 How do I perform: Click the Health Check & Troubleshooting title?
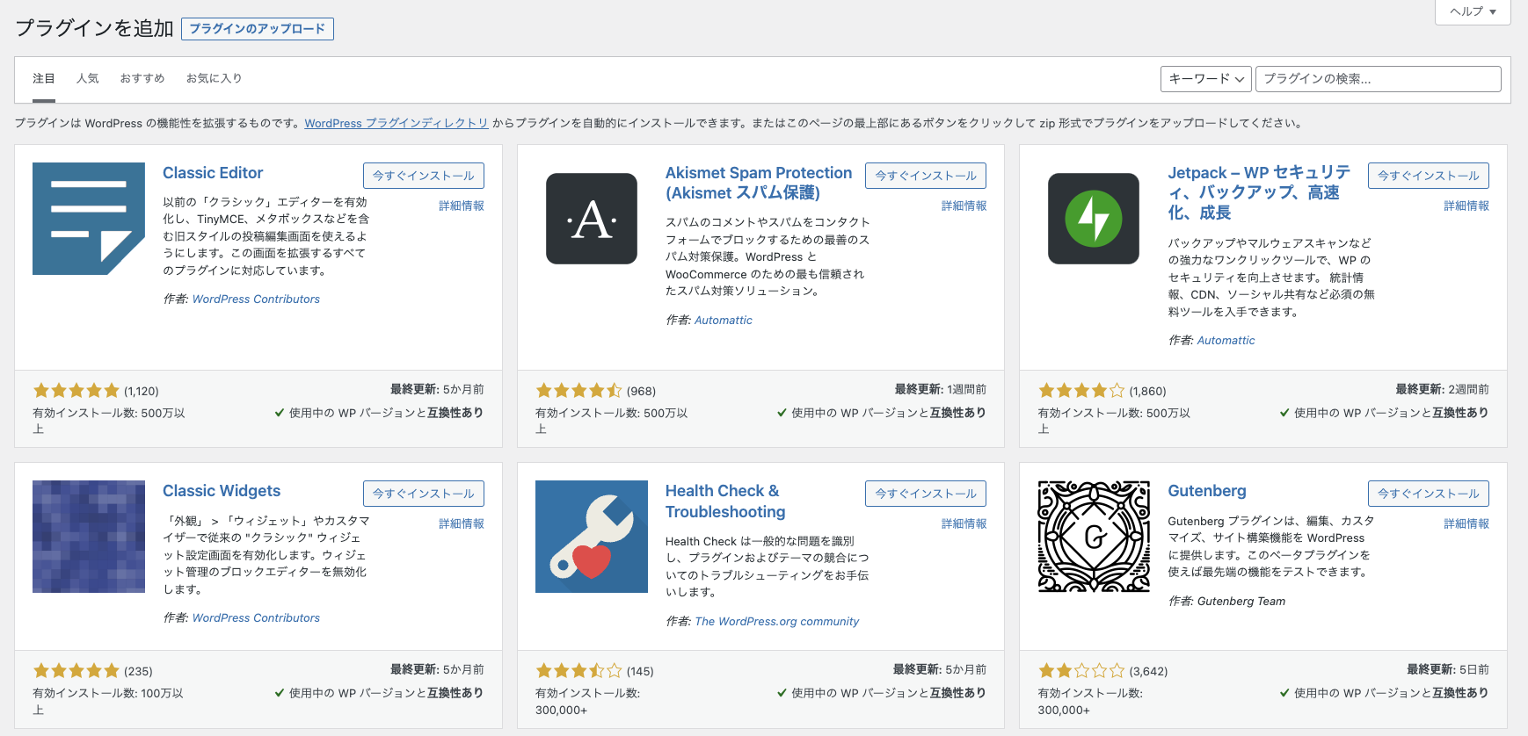725,501
